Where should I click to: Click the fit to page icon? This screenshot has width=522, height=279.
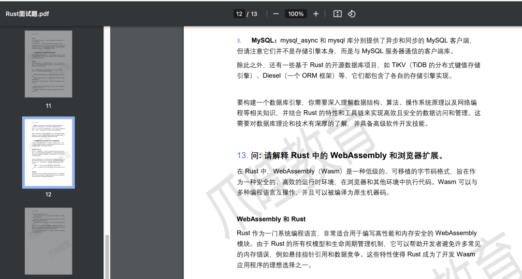coord(337,14)
